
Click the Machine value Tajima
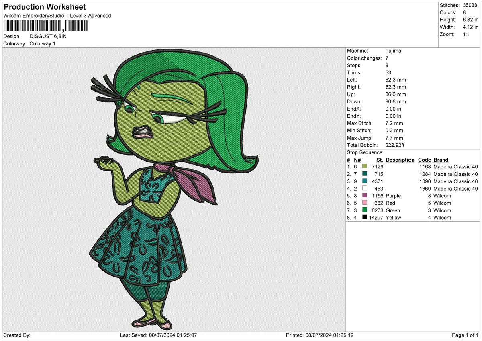[x=393, y=51]
